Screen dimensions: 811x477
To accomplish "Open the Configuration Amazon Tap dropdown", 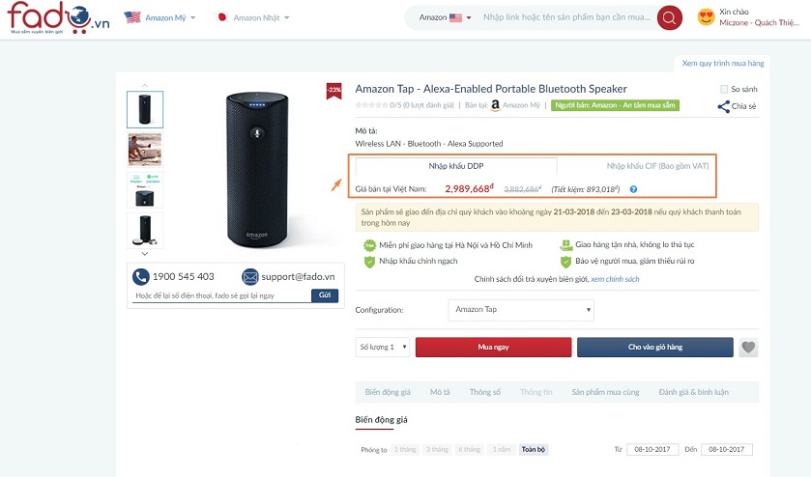I will 521,310.
